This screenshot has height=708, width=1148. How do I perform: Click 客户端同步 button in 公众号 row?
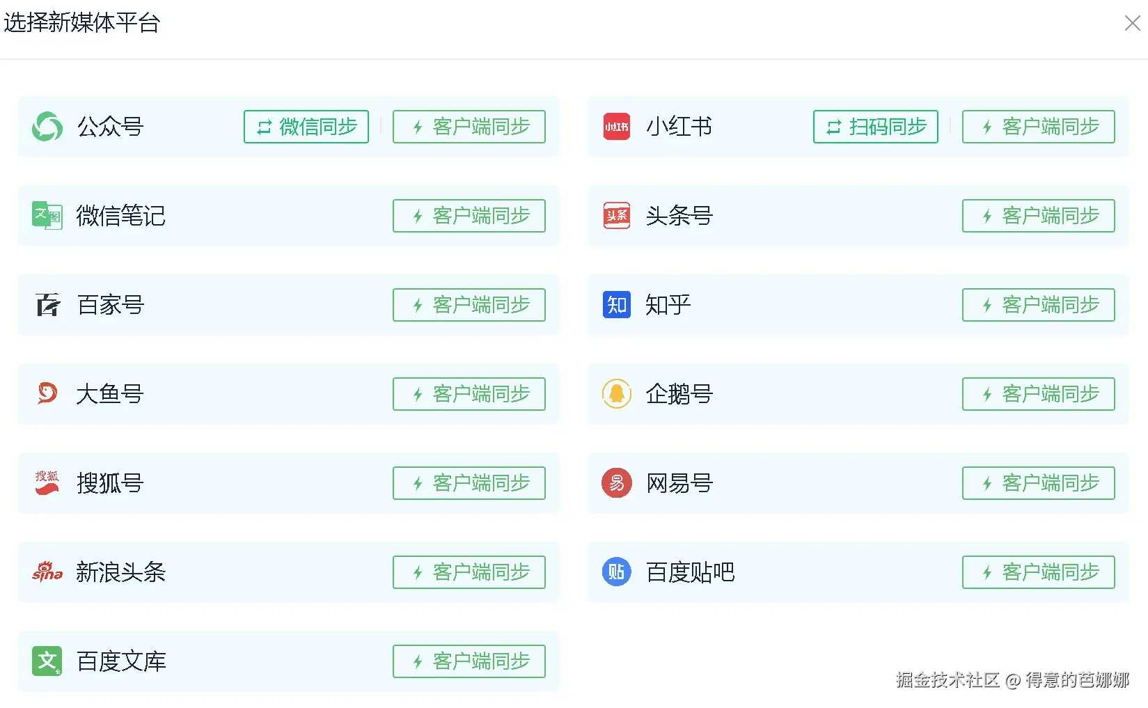[469, 127]
